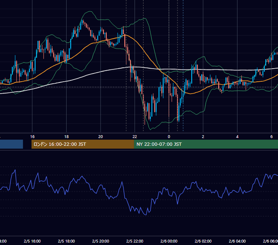The image size is (278, 245).
Task: Click the 2/5 16:00 label on indicator axis
Action: 32,241
